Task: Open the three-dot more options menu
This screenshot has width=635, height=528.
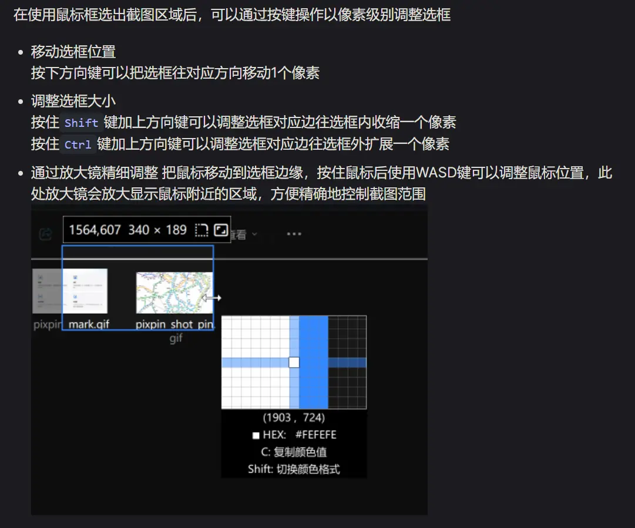Action: (x=294, y=234)
